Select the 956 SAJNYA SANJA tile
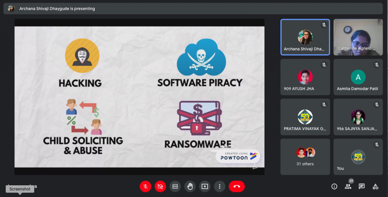388x197 pixels. point(358,117)
